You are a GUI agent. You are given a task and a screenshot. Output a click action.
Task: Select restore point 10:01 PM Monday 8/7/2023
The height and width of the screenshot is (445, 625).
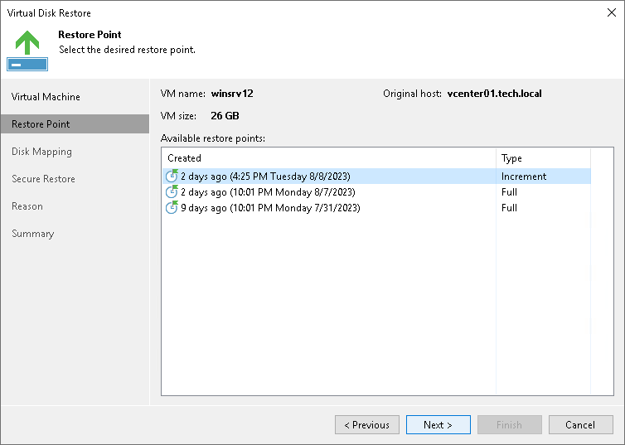pyautogui.click(x=376, y=192)
